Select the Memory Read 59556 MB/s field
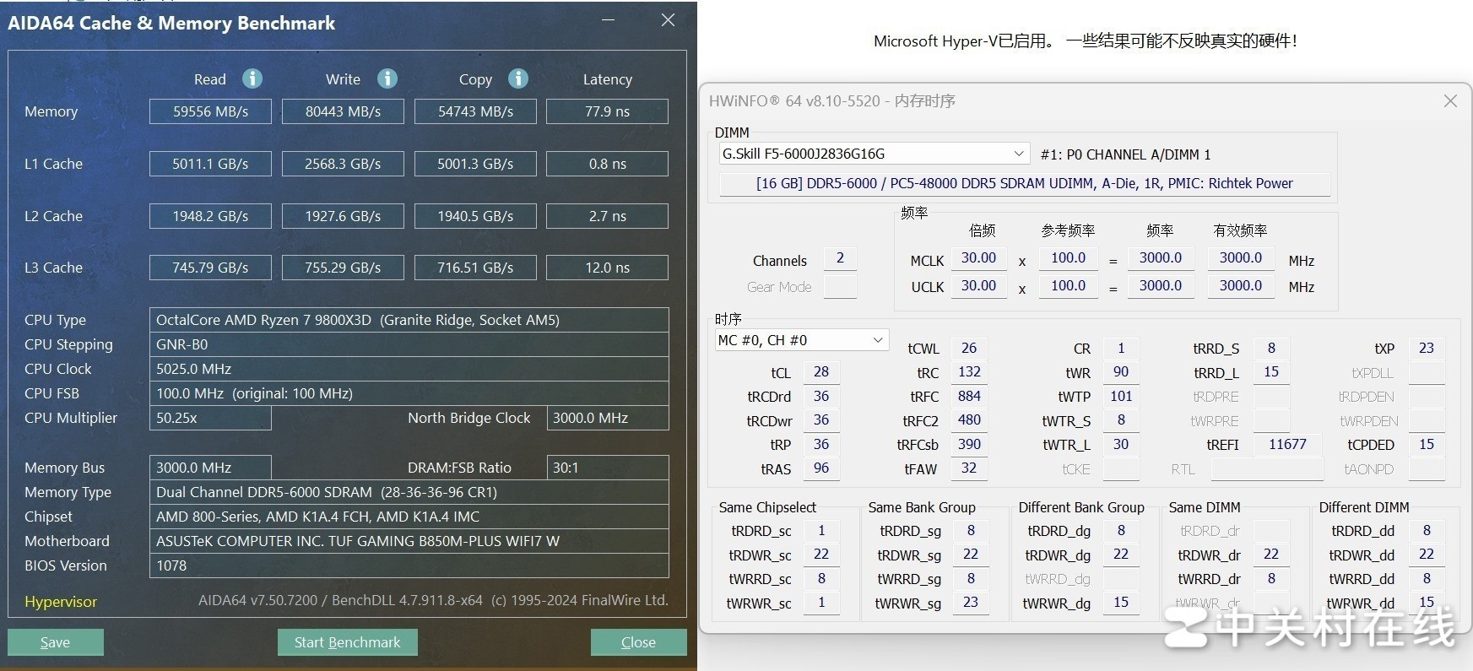The width and height of the screenshot is (1473, 671). [x=210, y=111]
